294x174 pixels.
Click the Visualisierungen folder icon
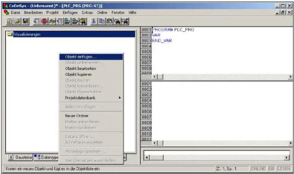10,34
